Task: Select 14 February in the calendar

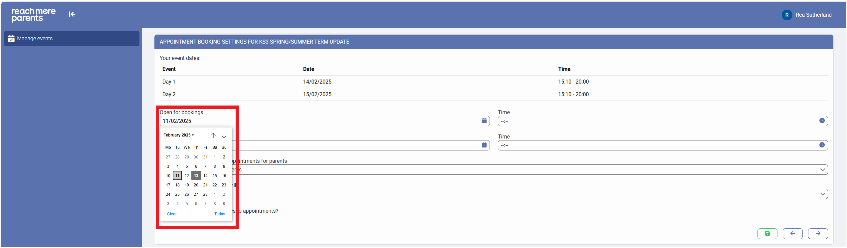Action: [x=205, y=176]
